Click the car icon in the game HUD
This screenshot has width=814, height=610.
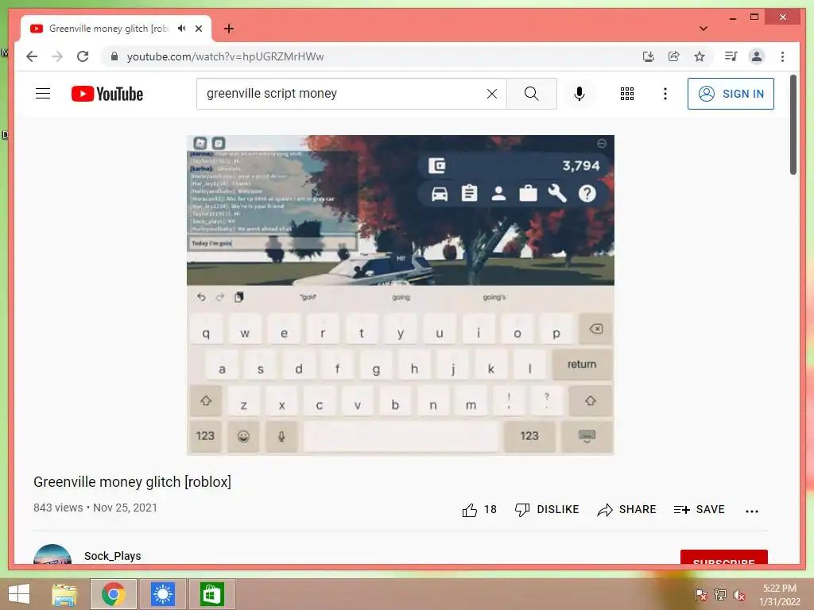coord(440,194)
